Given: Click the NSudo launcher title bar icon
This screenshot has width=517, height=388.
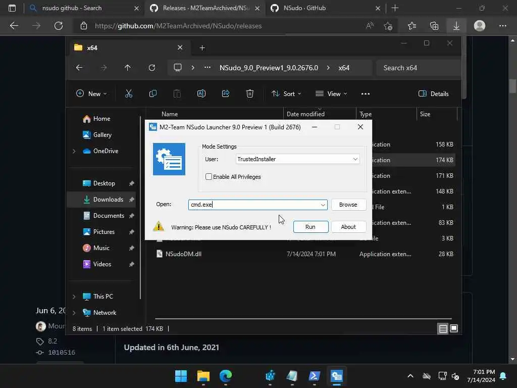Looking at the screenshot, I should [152, 127].
